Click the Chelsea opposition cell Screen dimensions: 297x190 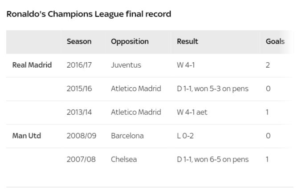(x=124, y=159)
